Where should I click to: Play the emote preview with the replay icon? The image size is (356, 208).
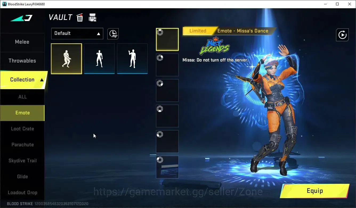(x=342, y=35)
